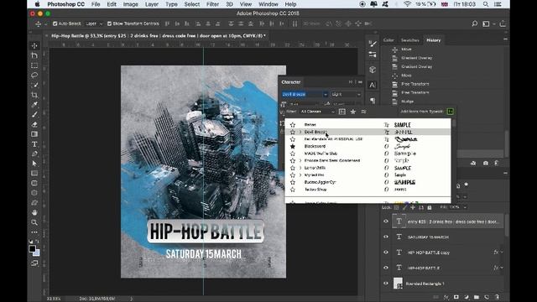Hide the entry $25 text layer
This screenshot has height=302, width=537.
click(x=386, y=221)
